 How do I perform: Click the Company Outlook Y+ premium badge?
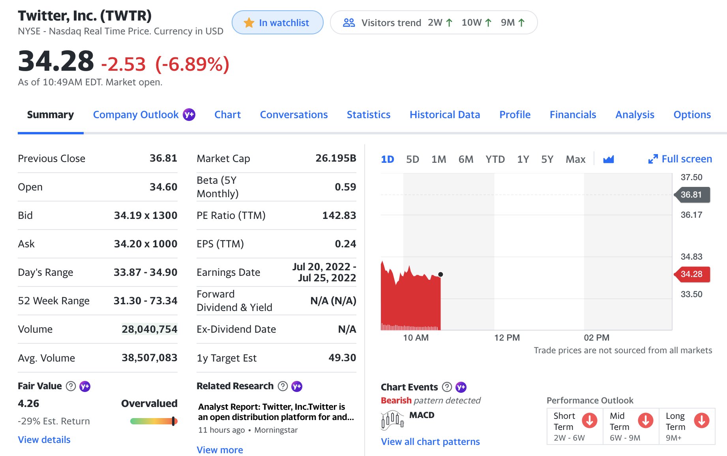point(189,115)
